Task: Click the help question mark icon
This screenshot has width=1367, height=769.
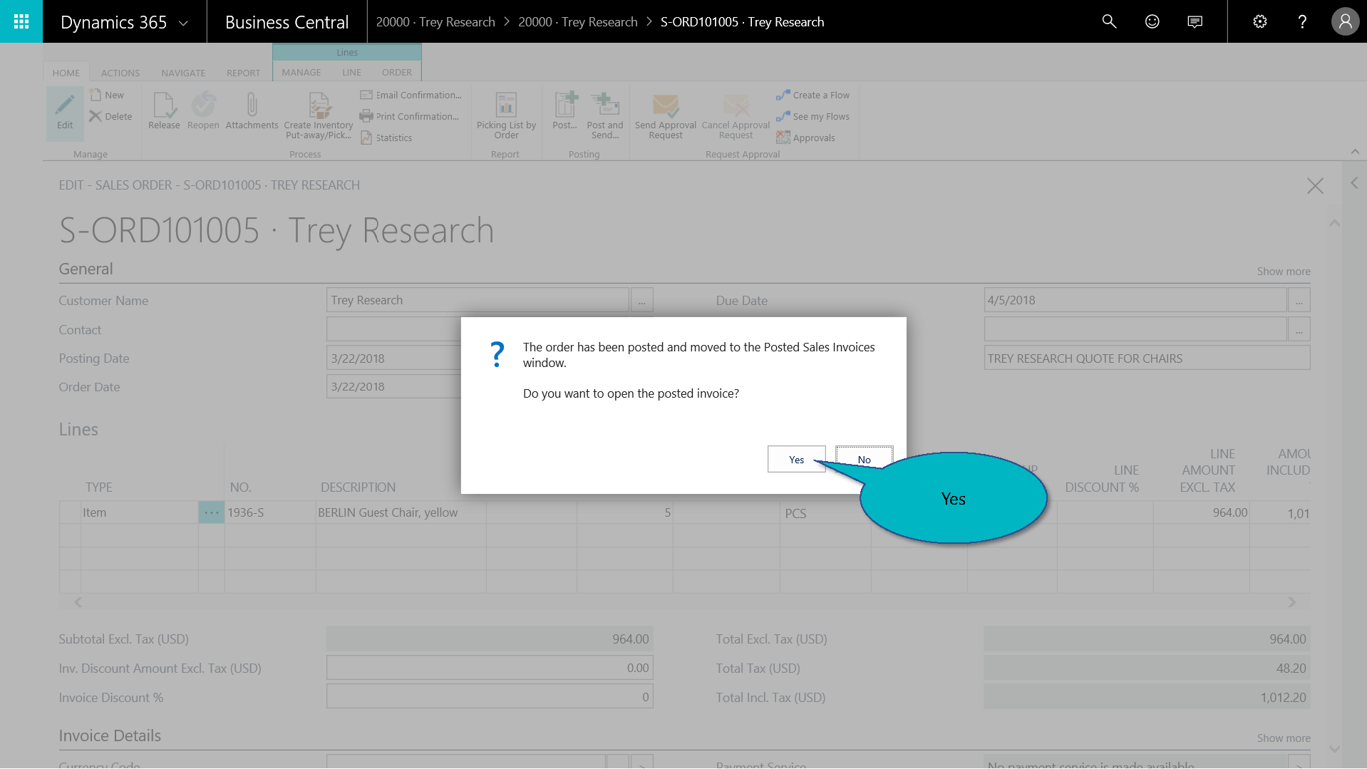Action: [x=1302, y=21]
